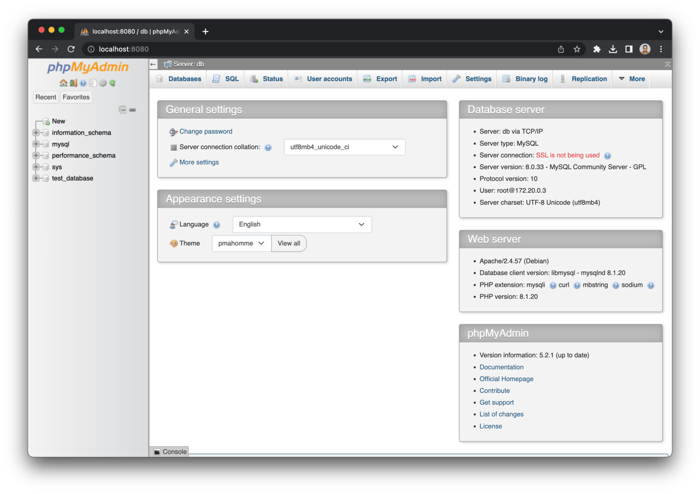The height and width of the screenshot is (494, 700).
Task: Go to User accounts tab
Action: pyautogui.click(x=323, y=79)
